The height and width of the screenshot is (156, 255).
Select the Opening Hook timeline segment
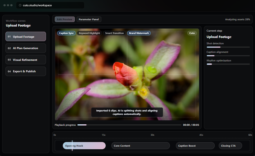point(84,146)
